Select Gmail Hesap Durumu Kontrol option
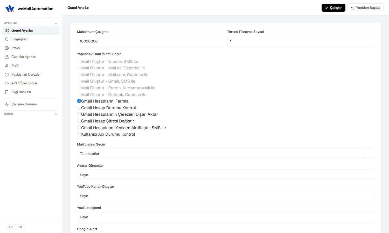The width and height of the screenshot is (389, 233). pyautogui.click(x=79, y=108)
